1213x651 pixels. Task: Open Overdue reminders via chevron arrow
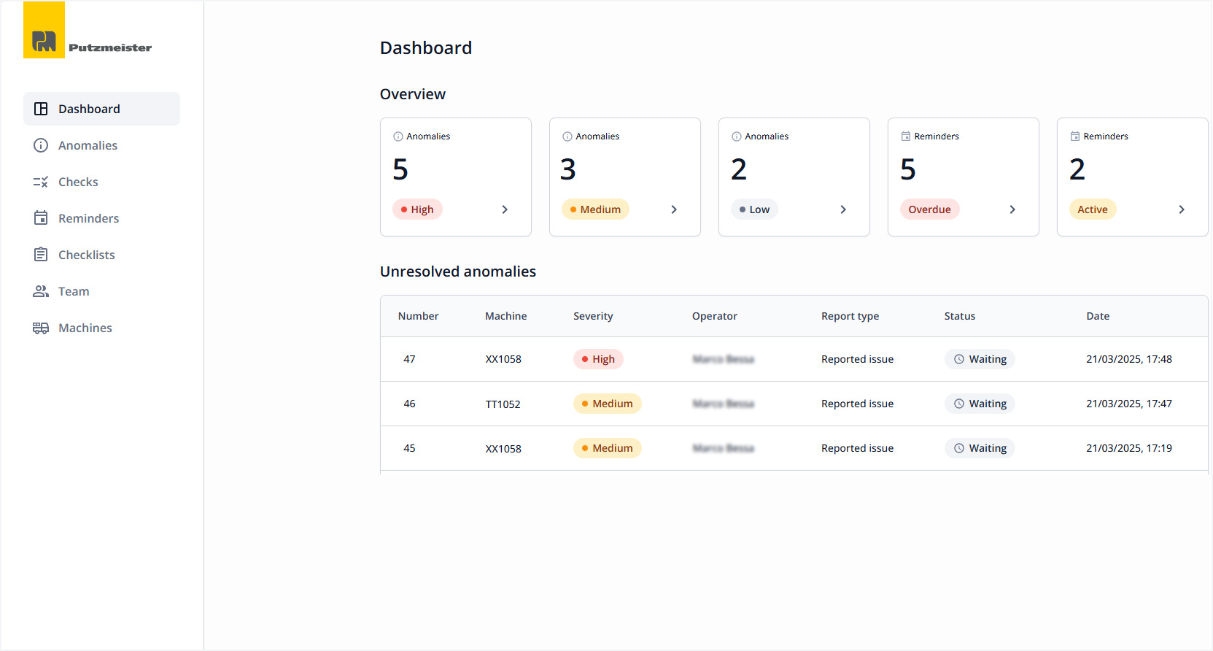tap(1012, 209)
